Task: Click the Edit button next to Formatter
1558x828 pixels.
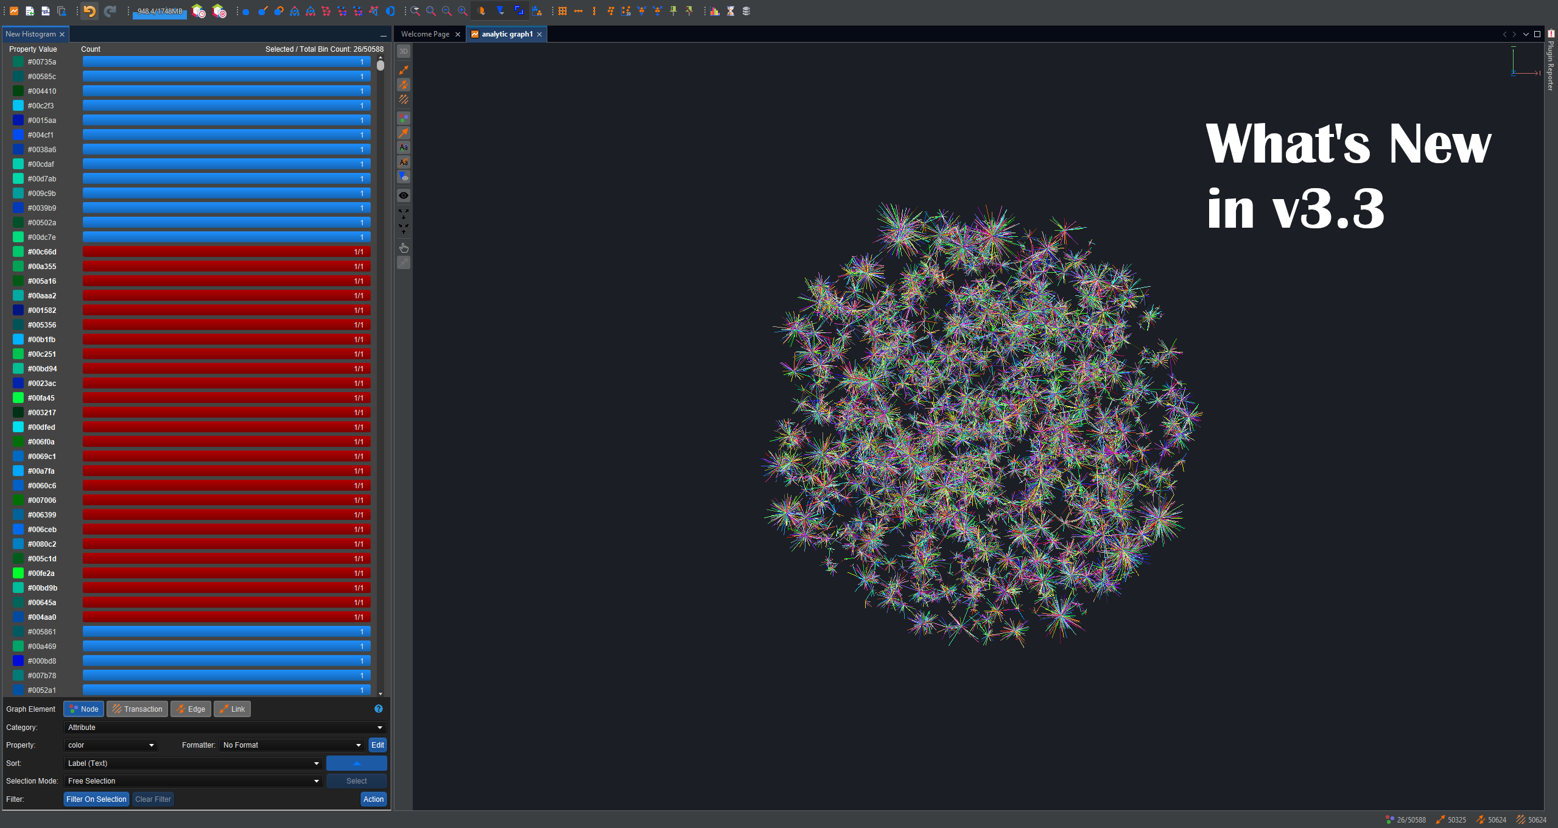Action: tap(377, 745)
